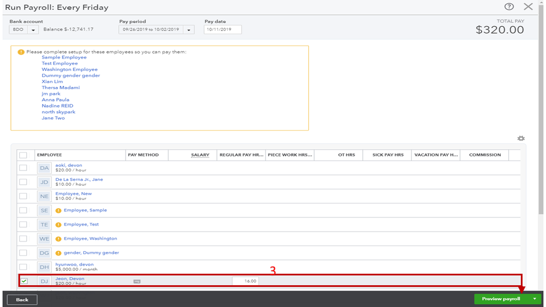Screen dimensions: 546x307
Task: Open Dummy gender gender setup link
Action: [x=71, y=75]
